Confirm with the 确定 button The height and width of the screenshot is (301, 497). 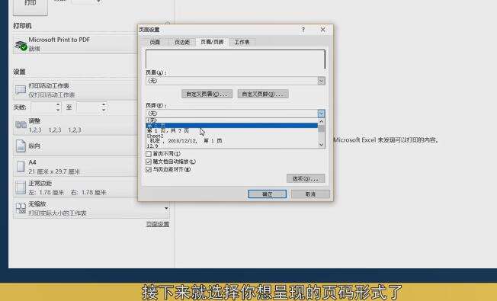tap(268, 194)
